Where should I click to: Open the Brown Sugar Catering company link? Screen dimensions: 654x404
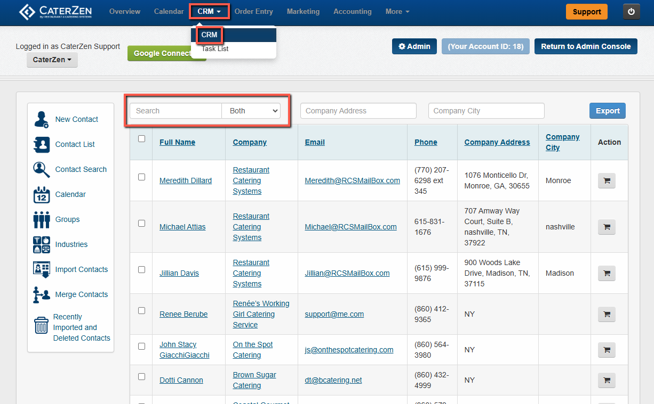click(x=254, y=380)
